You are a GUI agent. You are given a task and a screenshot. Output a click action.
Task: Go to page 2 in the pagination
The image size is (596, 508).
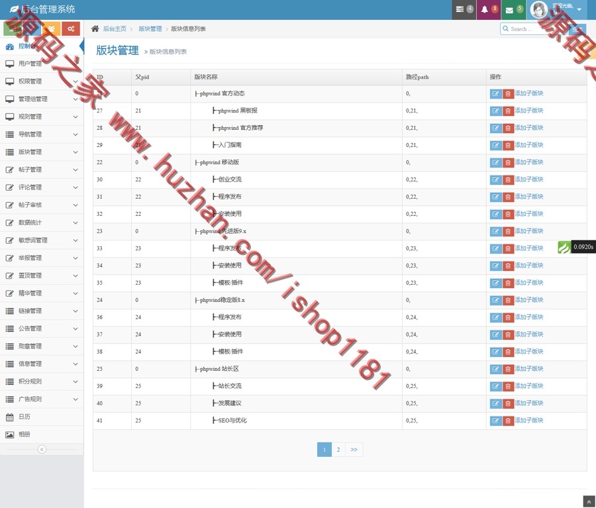tap(338, 449)
